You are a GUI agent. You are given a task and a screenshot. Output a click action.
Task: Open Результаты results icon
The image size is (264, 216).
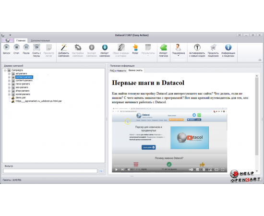click(x=148, y=48)
